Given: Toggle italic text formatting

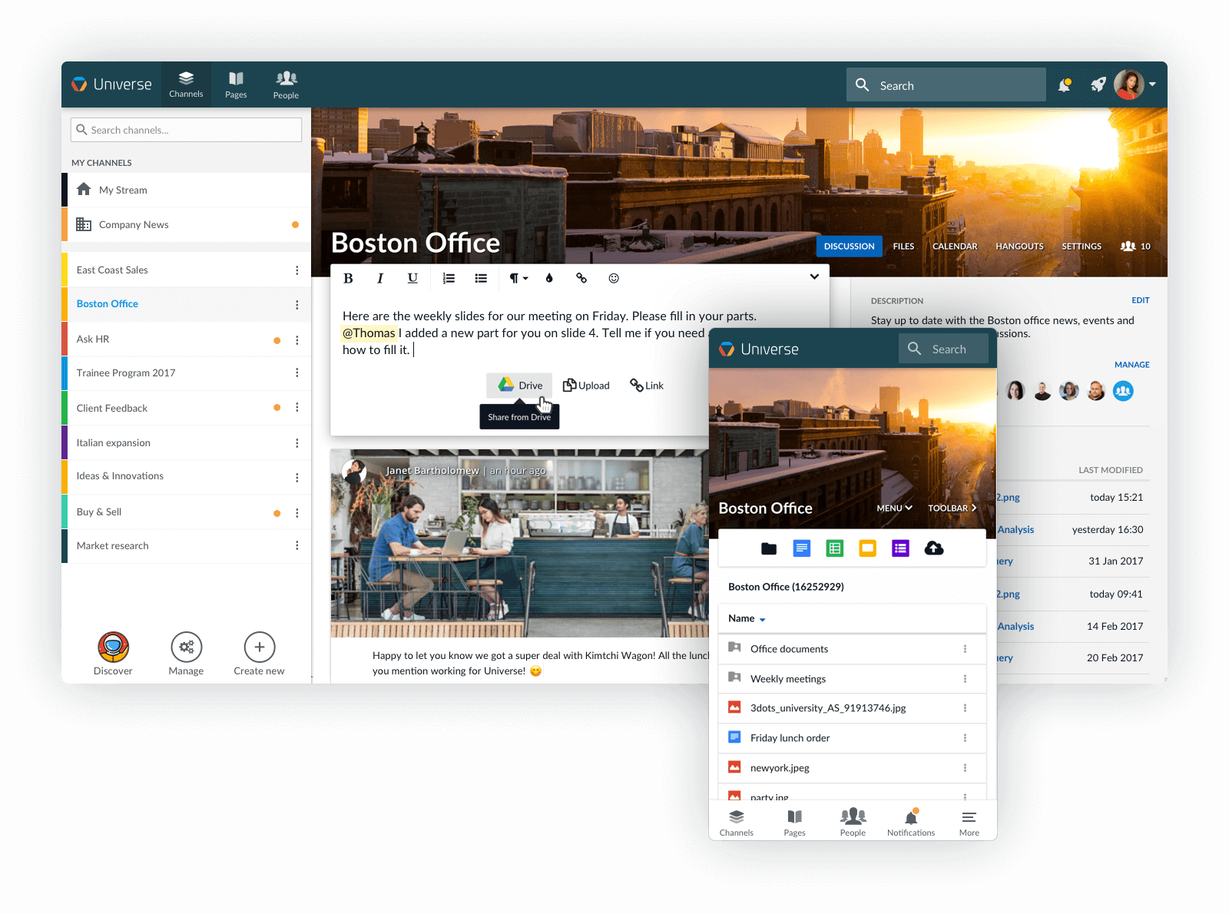Looking at the screenshot, I should click(x=380, y=279).
